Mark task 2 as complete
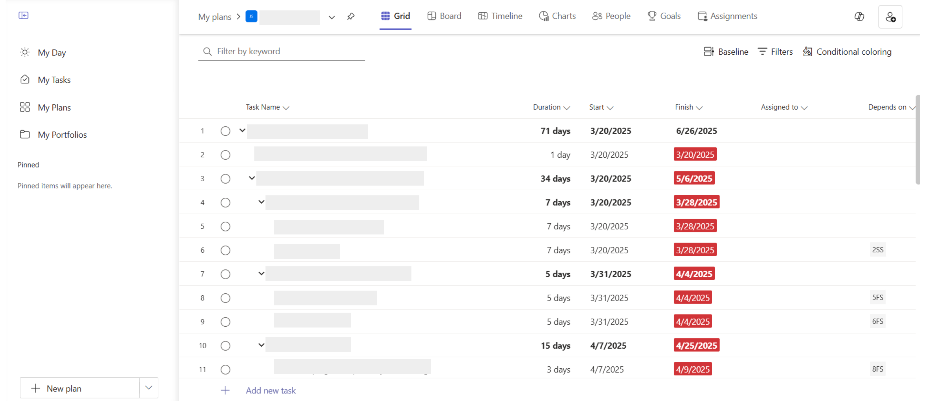The image size is (925, 410). (225, 155)
